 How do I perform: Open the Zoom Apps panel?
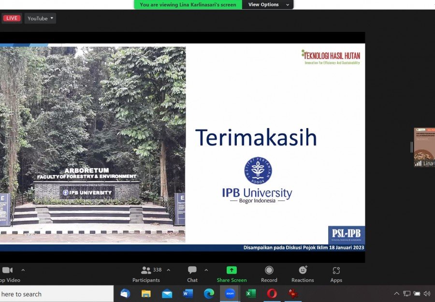tap(336, 274)
